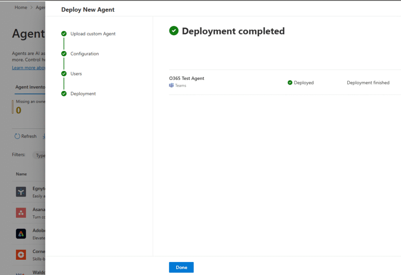Screen dimensions: 401x275
Task: Open the Type filter dropdown
Action: point(39,156)
